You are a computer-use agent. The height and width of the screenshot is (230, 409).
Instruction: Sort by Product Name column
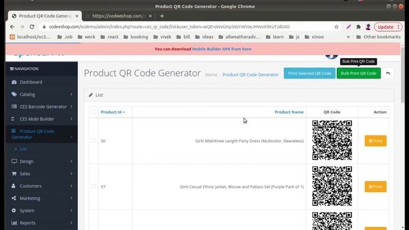click(289, 112)
